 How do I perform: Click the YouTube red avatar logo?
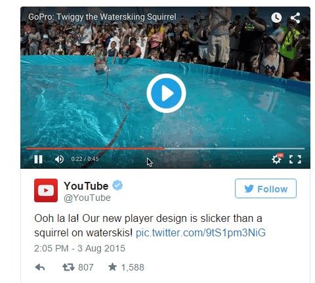(46, 190)
